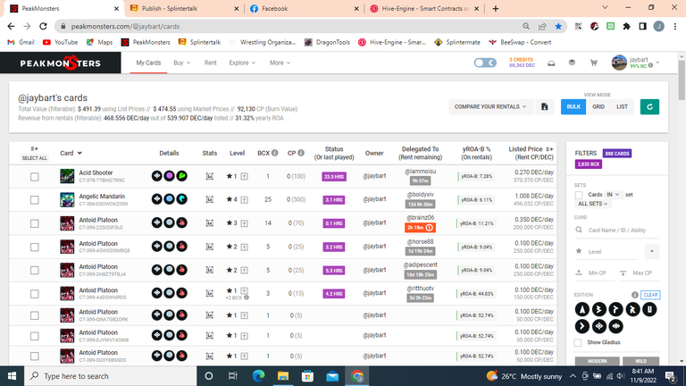Screen dimensions: 686x386
Task: Select the Promo edition filter icon
Action: coord(615,309)
